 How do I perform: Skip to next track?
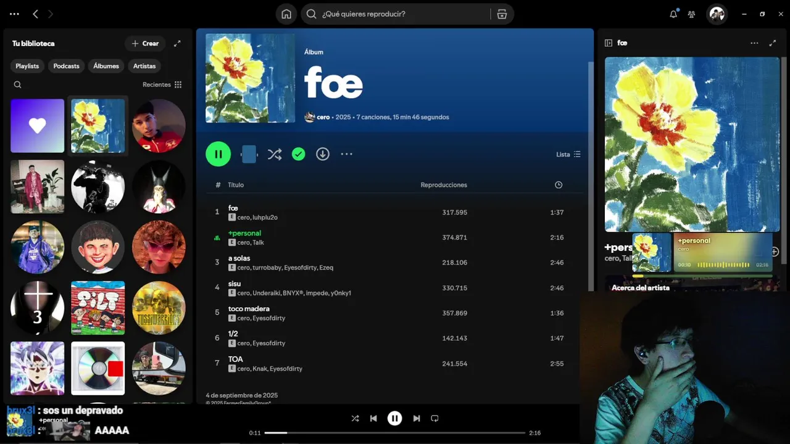tap(417, 418)
